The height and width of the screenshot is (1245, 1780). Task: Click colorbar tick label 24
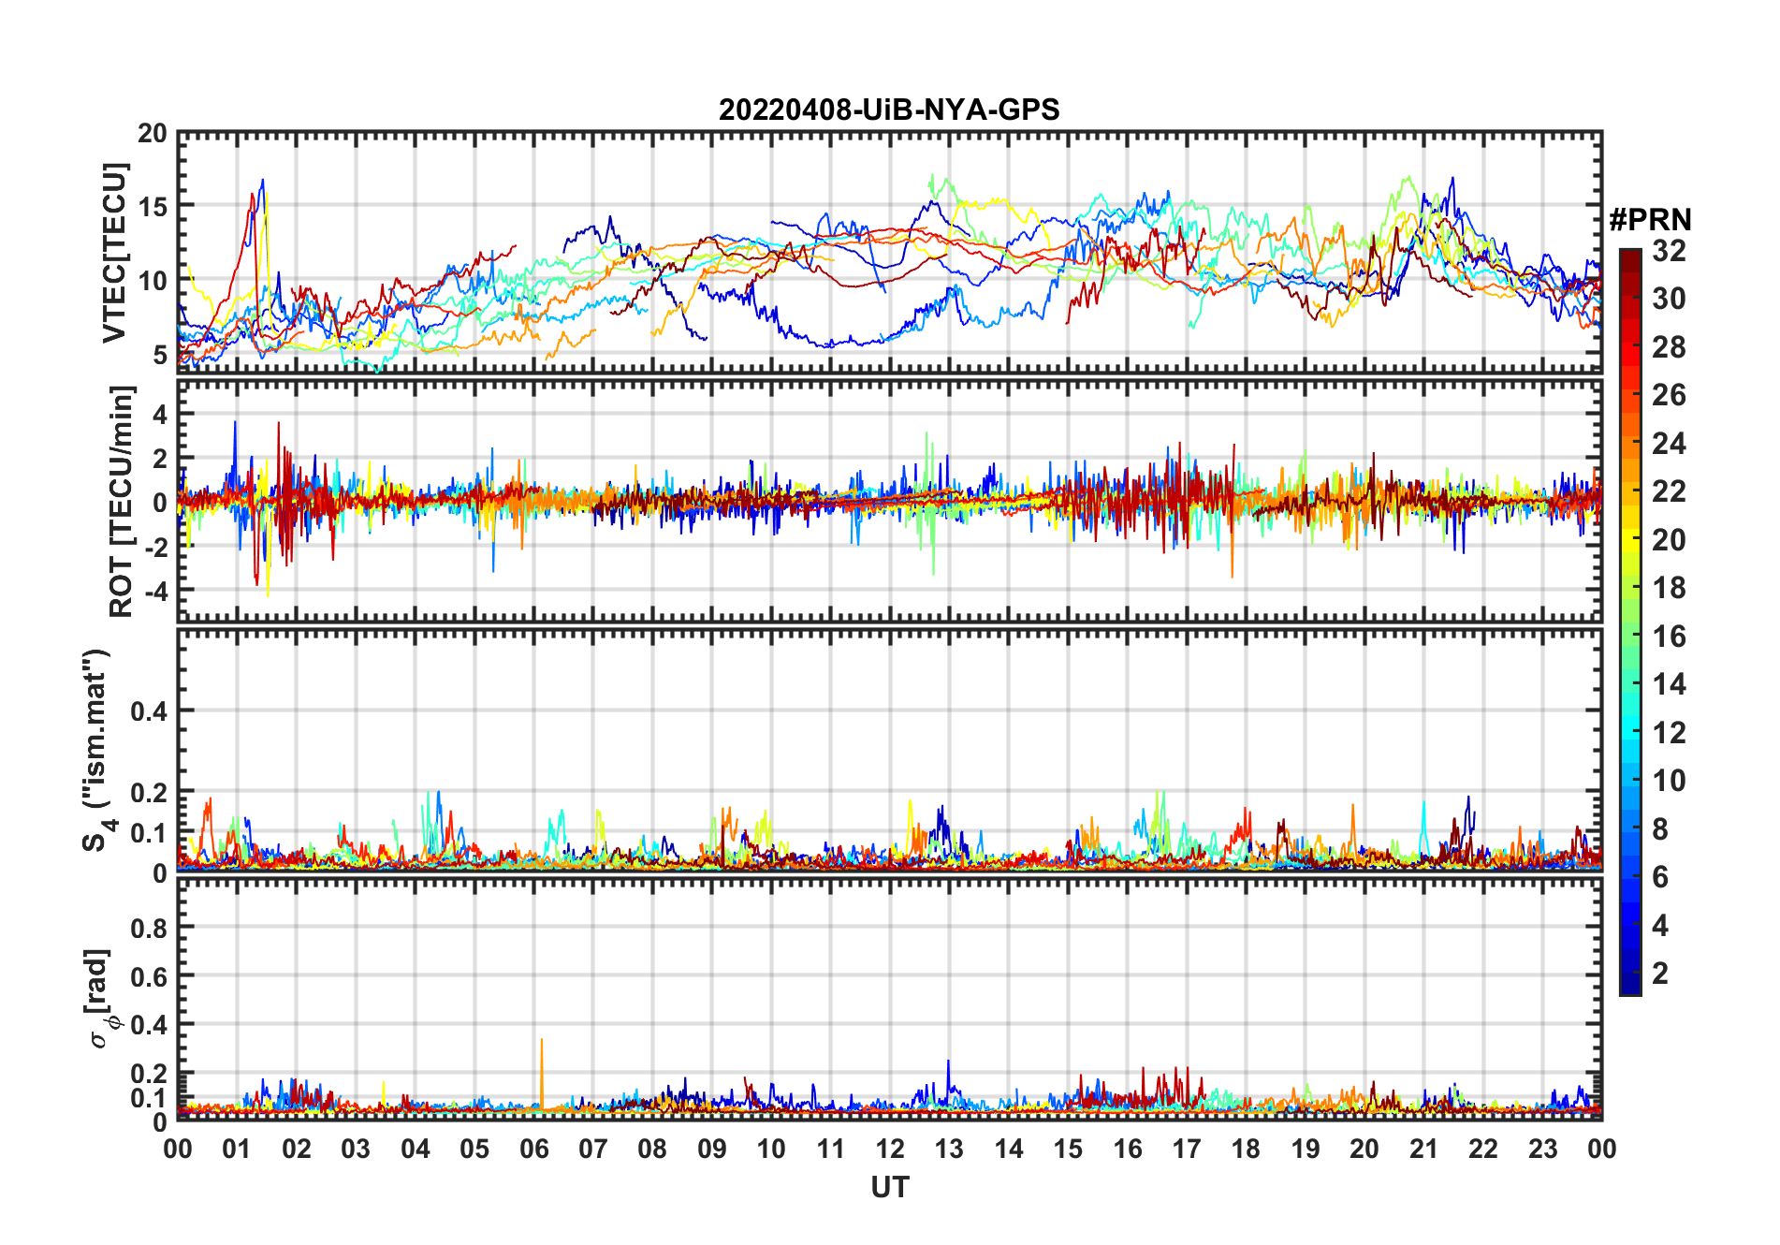(1669, 444)
